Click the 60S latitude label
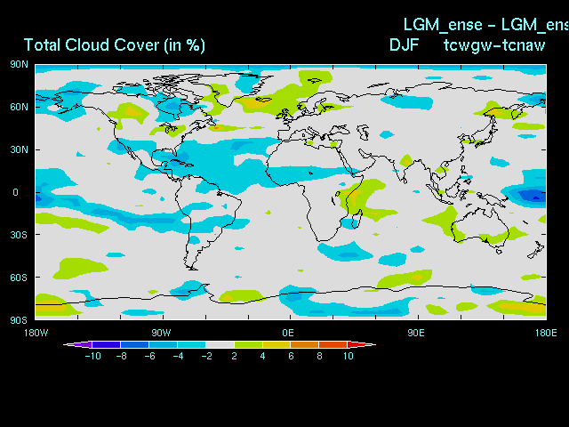The image size is (569, 427). click(19, 278)
